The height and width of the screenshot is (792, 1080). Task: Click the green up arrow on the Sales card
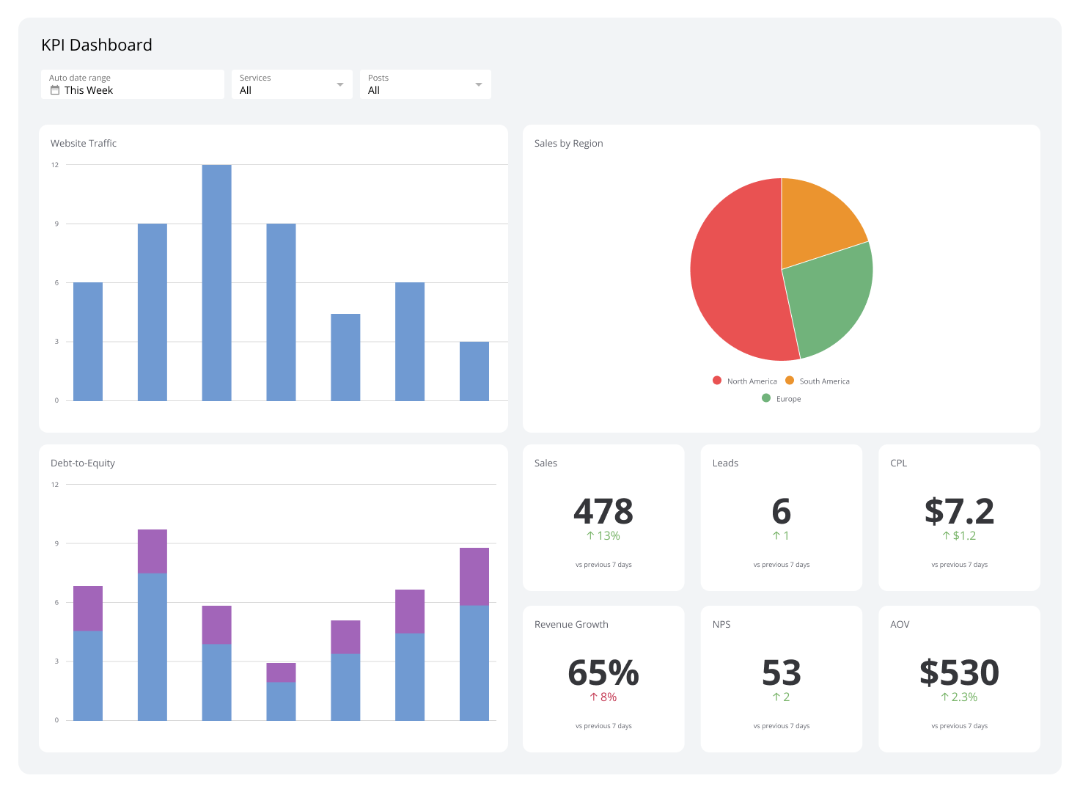[x=591, y=535]
